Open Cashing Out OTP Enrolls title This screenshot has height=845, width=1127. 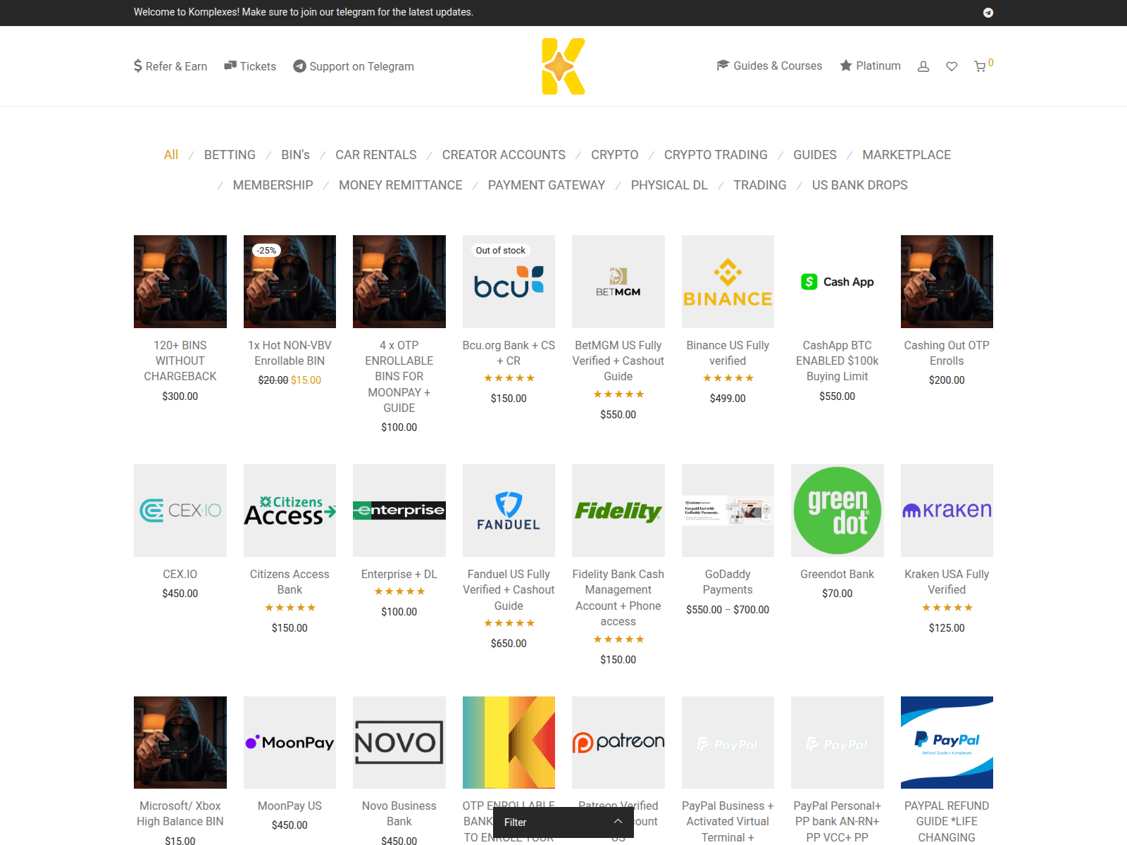[947, 353]
